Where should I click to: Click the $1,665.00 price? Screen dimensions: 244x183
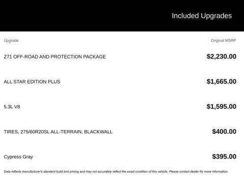coord(221,81)
